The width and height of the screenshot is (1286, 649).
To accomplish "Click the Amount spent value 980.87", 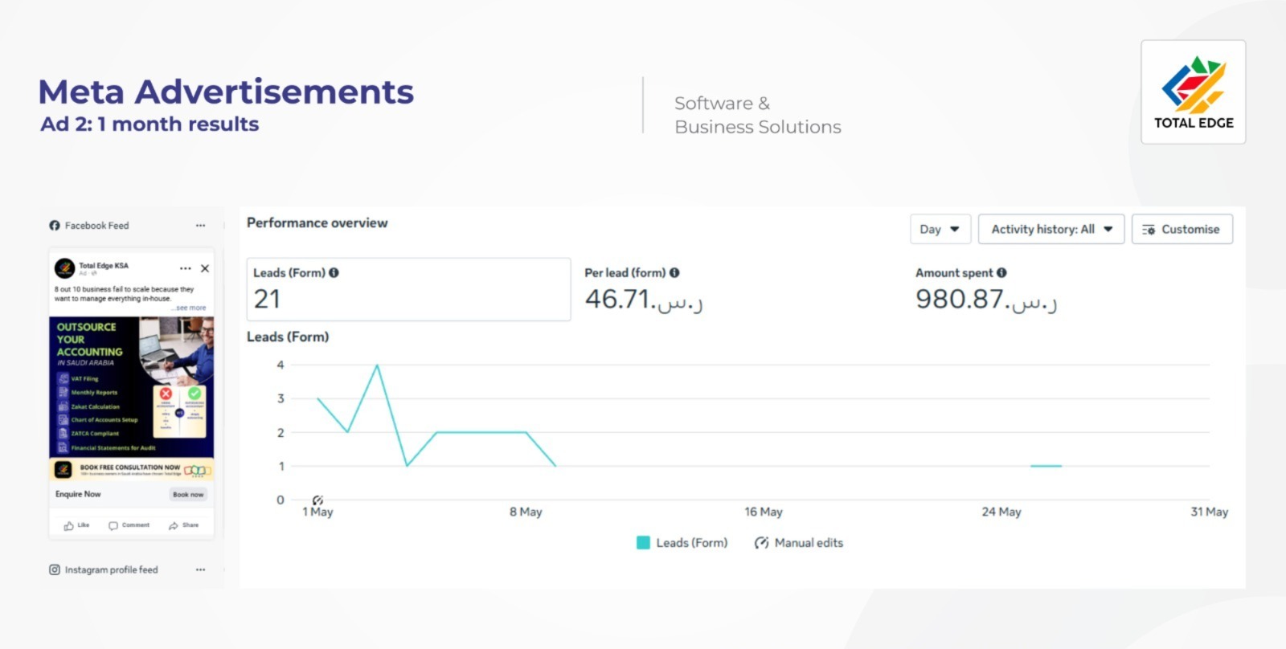I will tap(986, 300).
